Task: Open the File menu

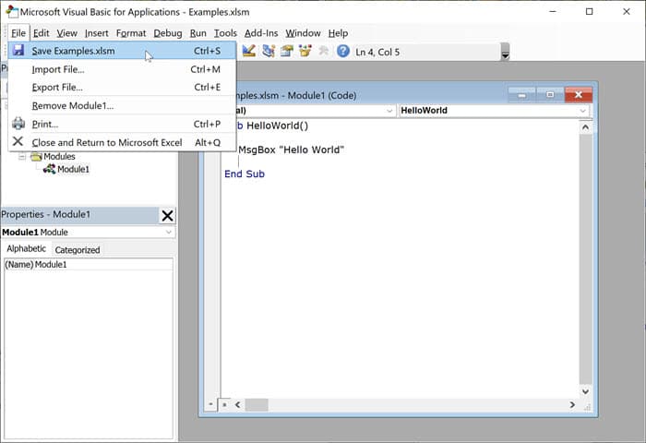Action: (18, 33)
